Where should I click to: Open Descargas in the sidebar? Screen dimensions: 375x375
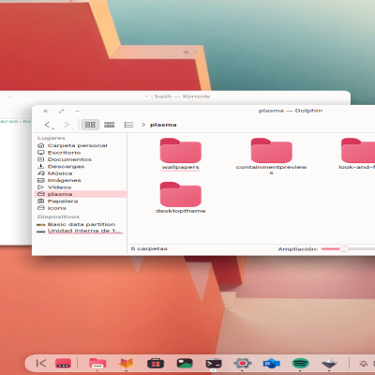coord(80,166)
